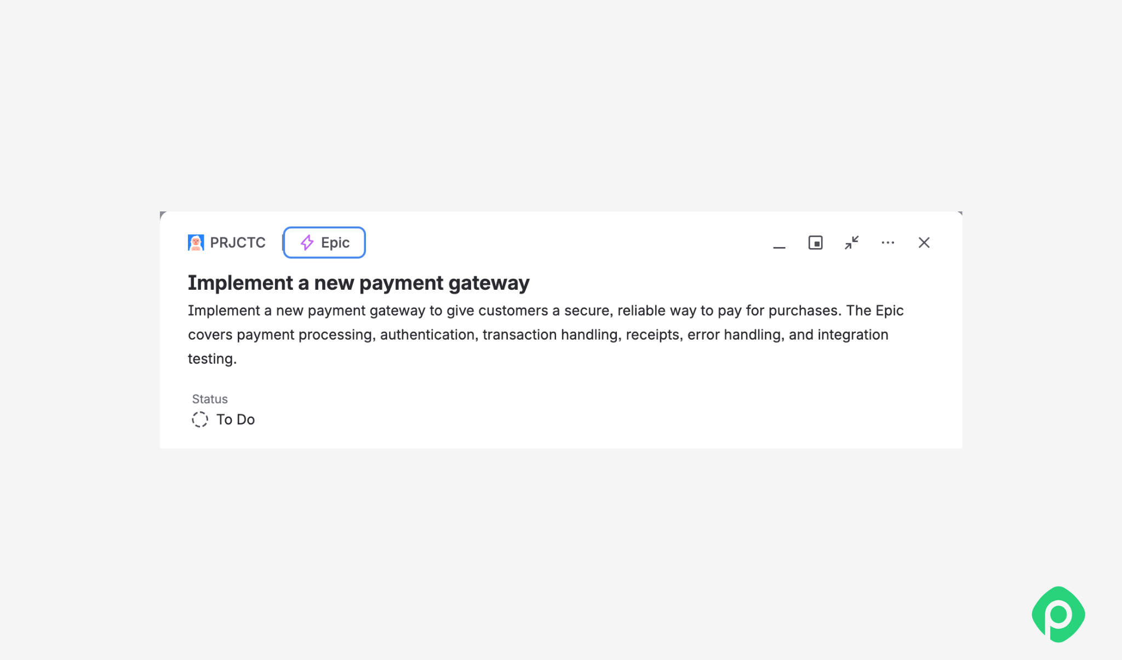Screen dimensions: 1122x660
Task: Click the Status field label
Action: coord(210,399)
